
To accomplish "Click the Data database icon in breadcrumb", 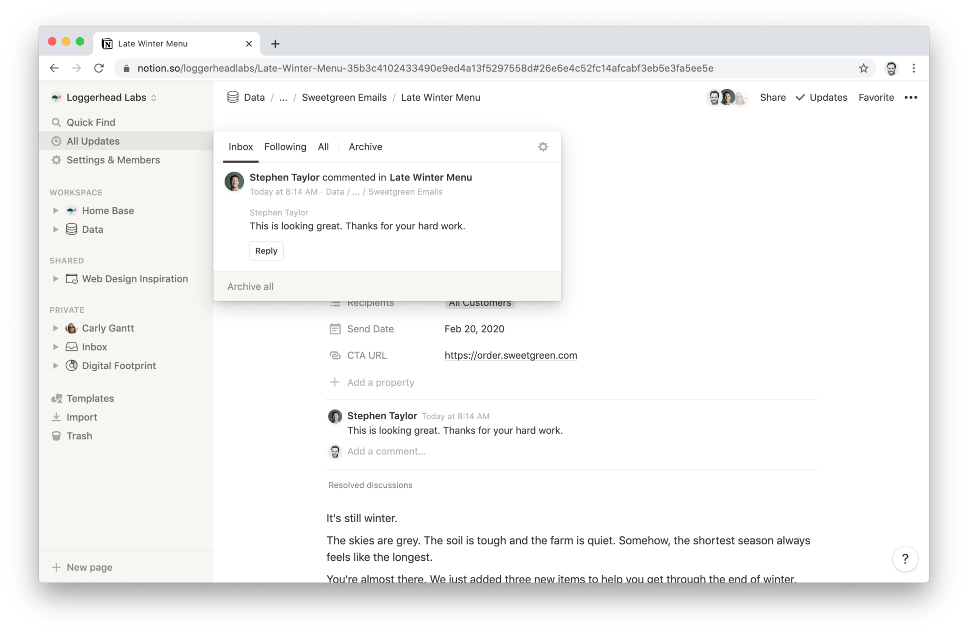I will pos(233,97).
